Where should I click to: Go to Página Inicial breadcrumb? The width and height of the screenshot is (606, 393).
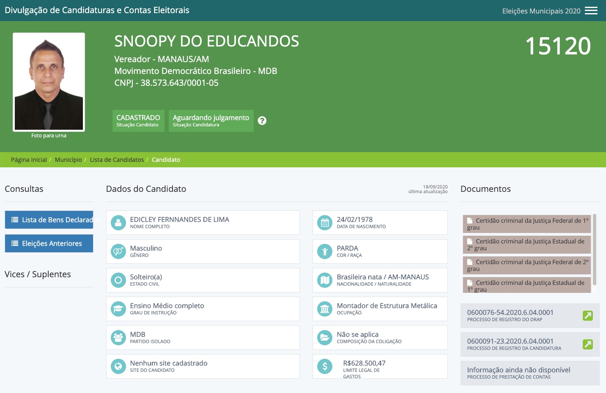[29, 160]
